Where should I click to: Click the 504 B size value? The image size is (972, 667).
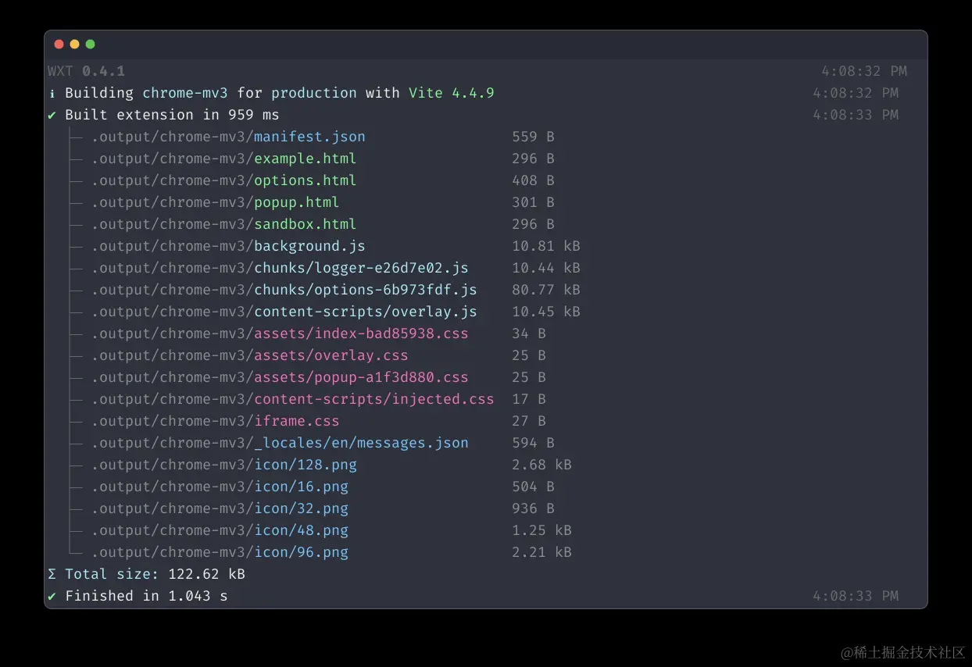(x=533, y=487)
